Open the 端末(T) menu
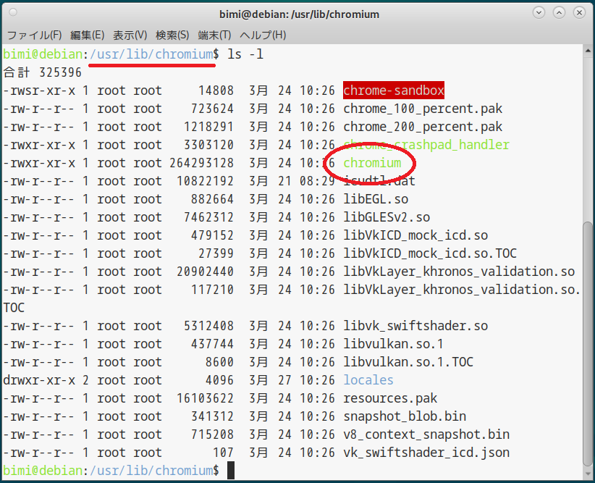Screen dimensions: 595x483 [x=214, y=35]
